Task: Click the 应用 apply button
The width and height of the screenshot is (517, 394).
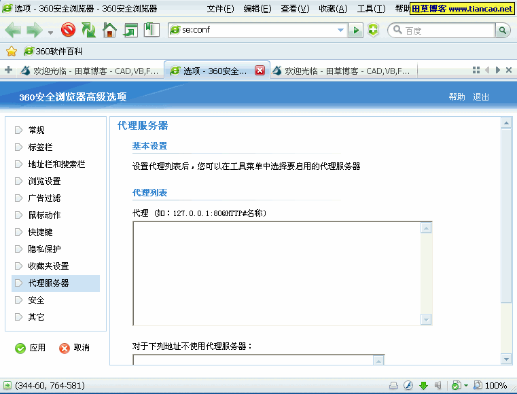Action: point(31,348)
